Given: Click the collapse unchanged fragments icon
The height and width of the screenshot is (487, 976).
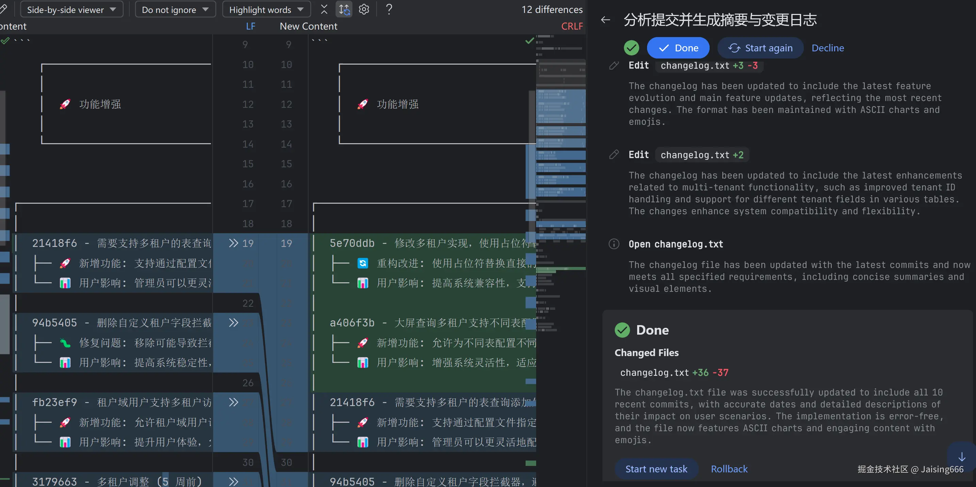Looking at the screenshot, I should click(324, 10).
